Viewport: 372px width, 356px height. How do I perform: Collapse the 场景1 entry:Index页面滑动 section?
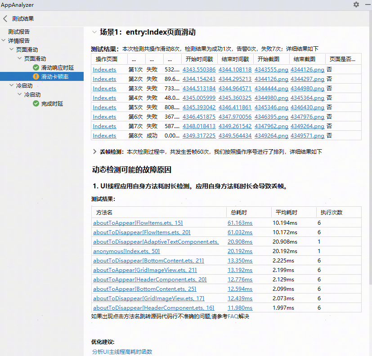tap(94, 32)
